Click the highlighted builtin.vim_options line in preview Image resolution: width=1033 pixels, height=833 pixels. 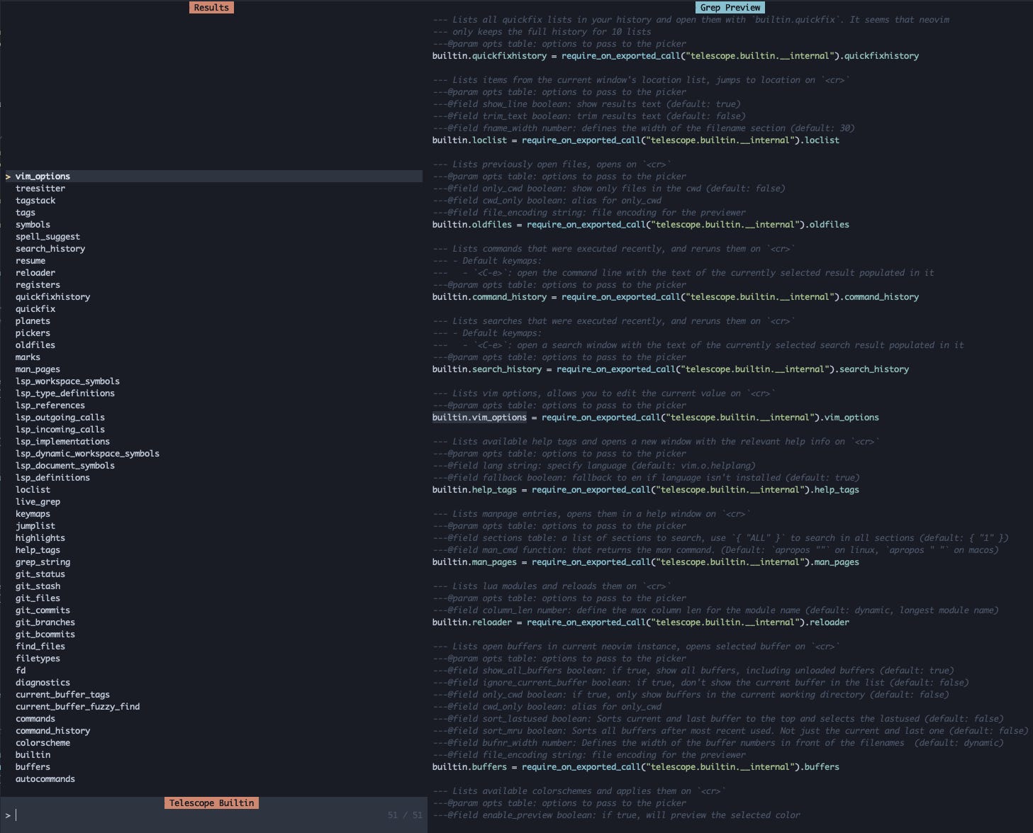pyautogui.click(x=655, y=418)
